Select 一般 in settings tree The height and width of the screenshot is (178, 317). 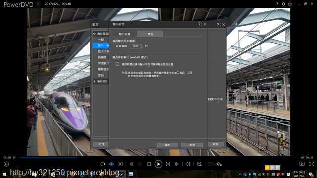click(101, 40)
